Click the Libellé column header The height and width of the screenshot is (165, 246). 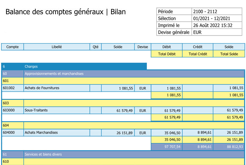coord(57,47)
